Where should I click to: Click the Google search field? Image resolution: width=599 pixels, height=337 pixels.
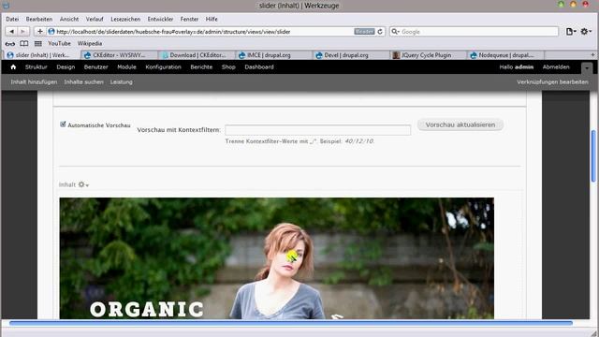click(x=474, y=31)
